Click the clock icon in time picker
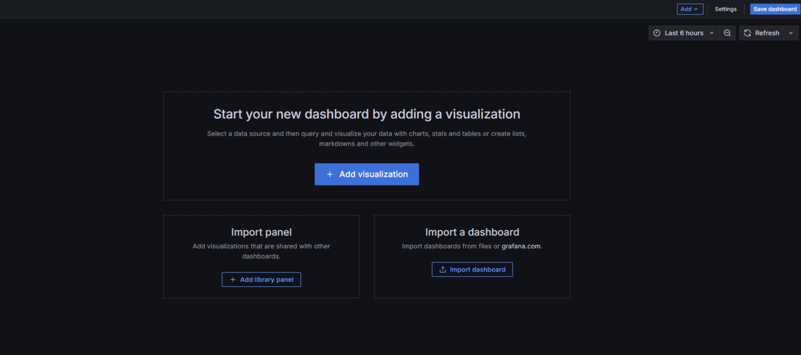801x355 pixels. pyautogui.click(x=657, y=33)
